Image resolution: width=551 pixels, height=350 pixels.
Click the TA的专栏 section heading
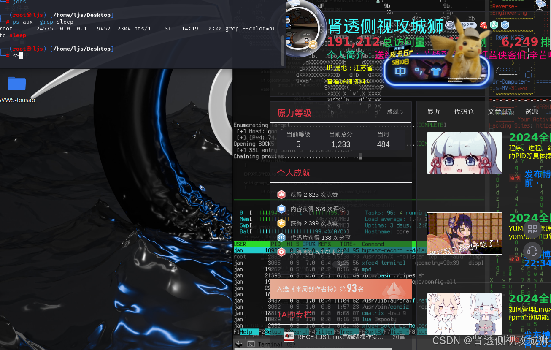(294, 314)
